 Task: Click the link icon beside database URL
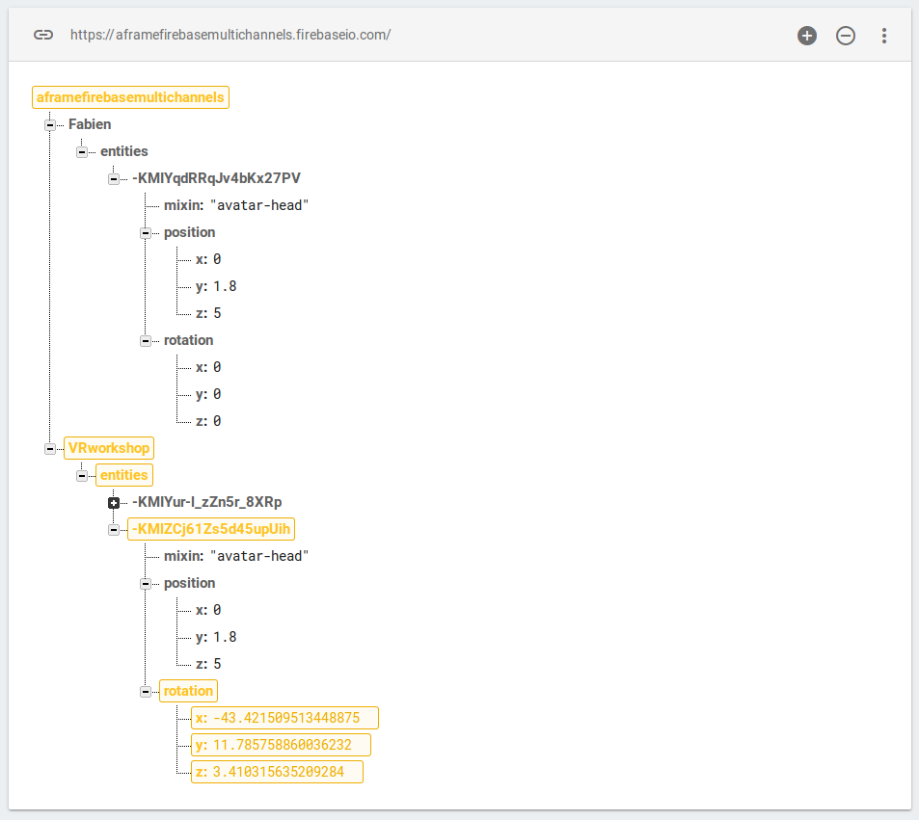coord(42,35)
